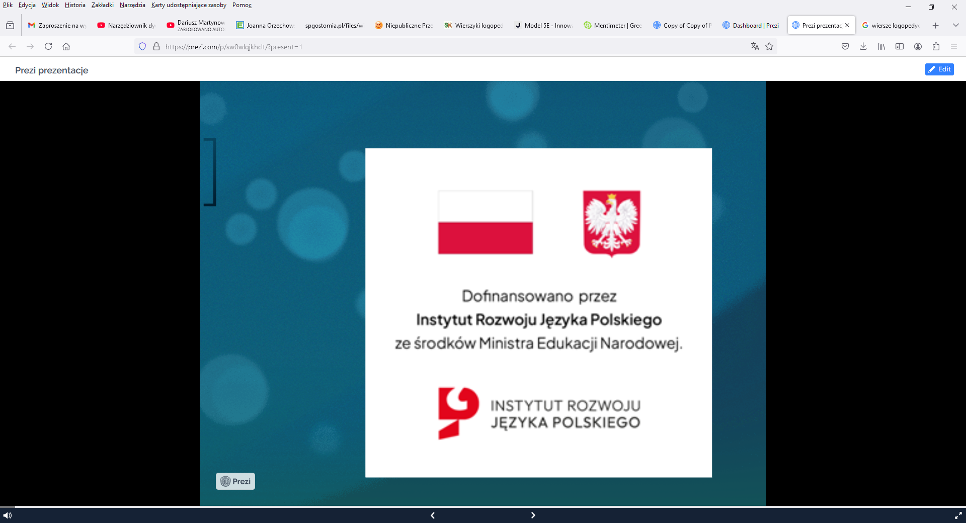This screenshot has width=966, height=523.
Task: Save page to Pocket
Action: click(845, 46)
